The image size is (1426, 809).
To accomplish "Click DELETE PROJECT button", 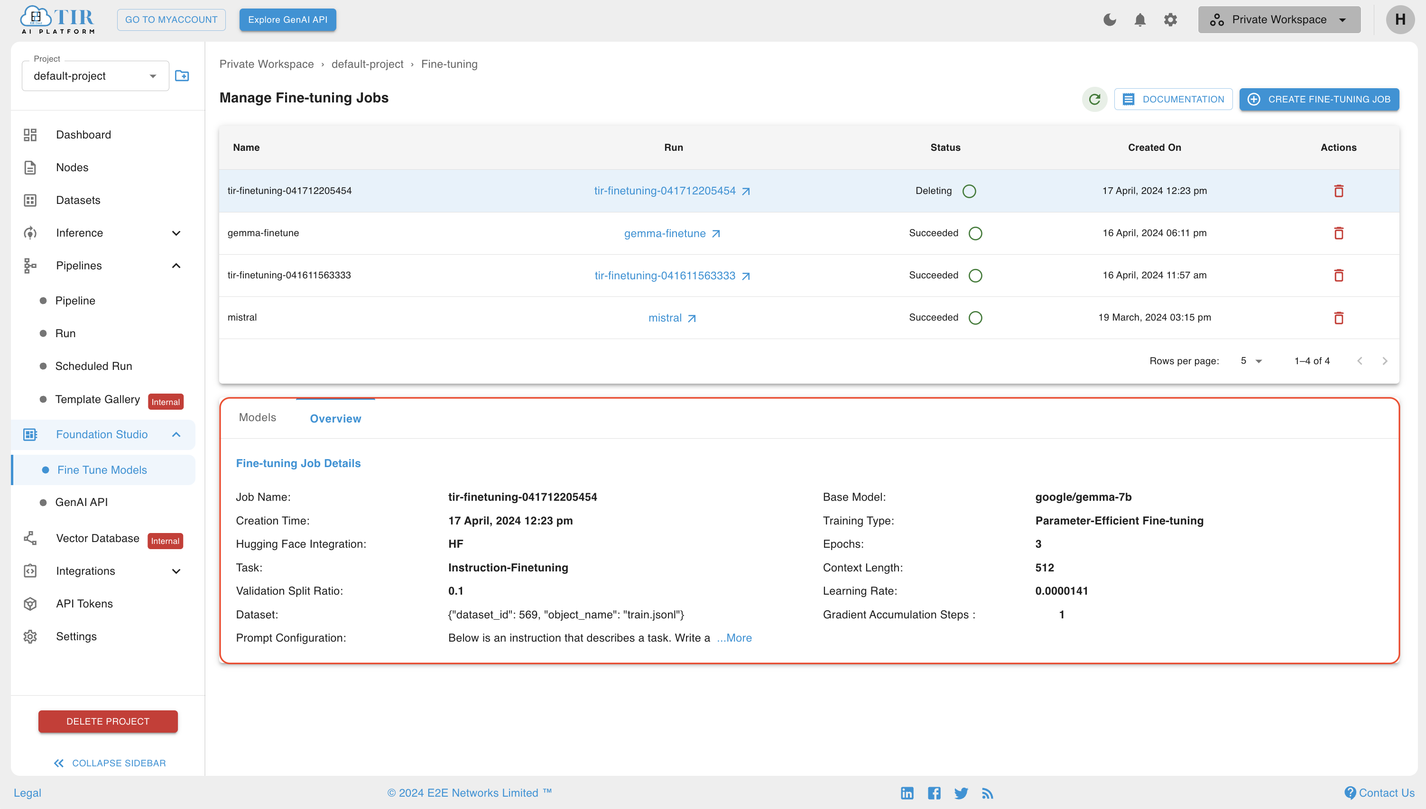I will tap(108, 722).
